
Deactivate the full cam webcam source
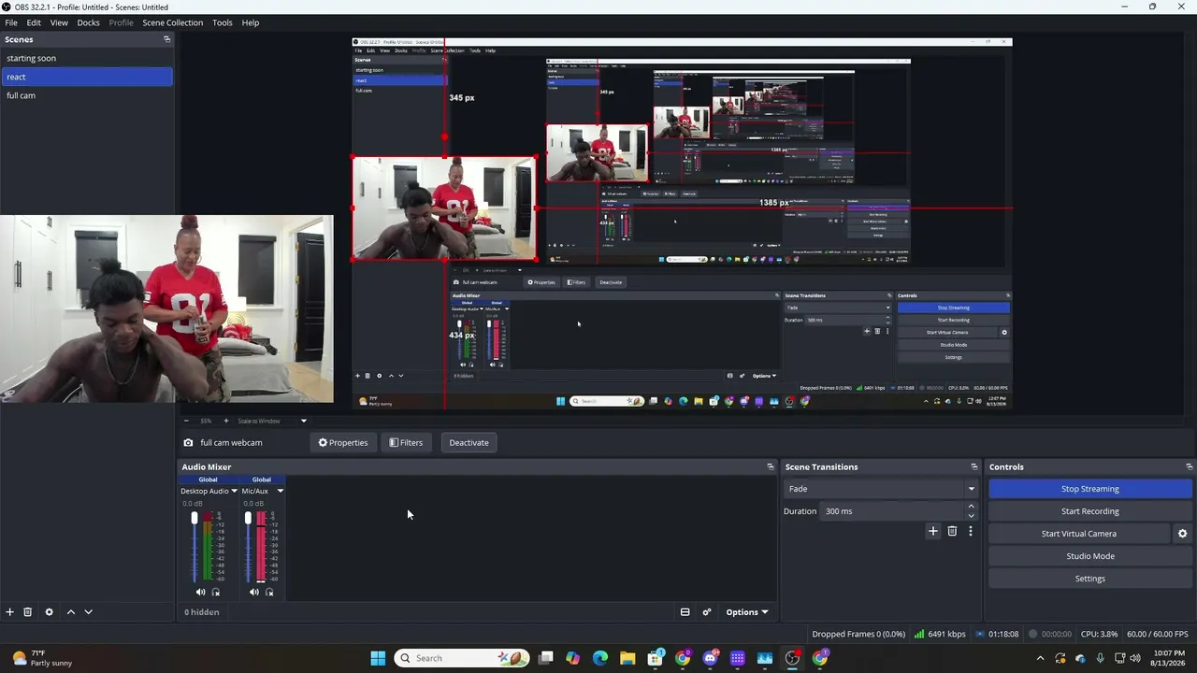469,443
